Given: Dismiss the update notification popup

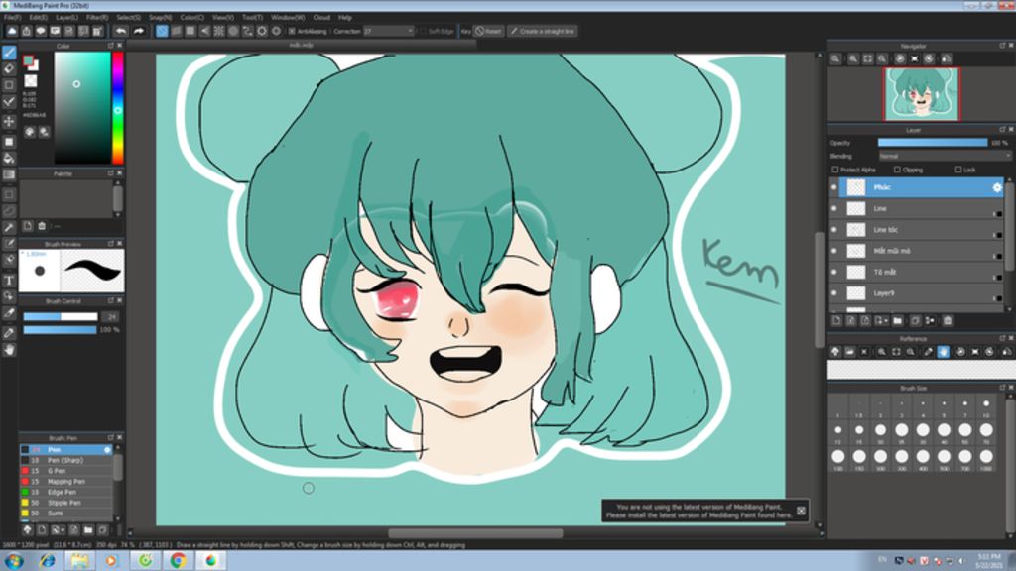Looking at the screenshot, I should tap(801, 511).
